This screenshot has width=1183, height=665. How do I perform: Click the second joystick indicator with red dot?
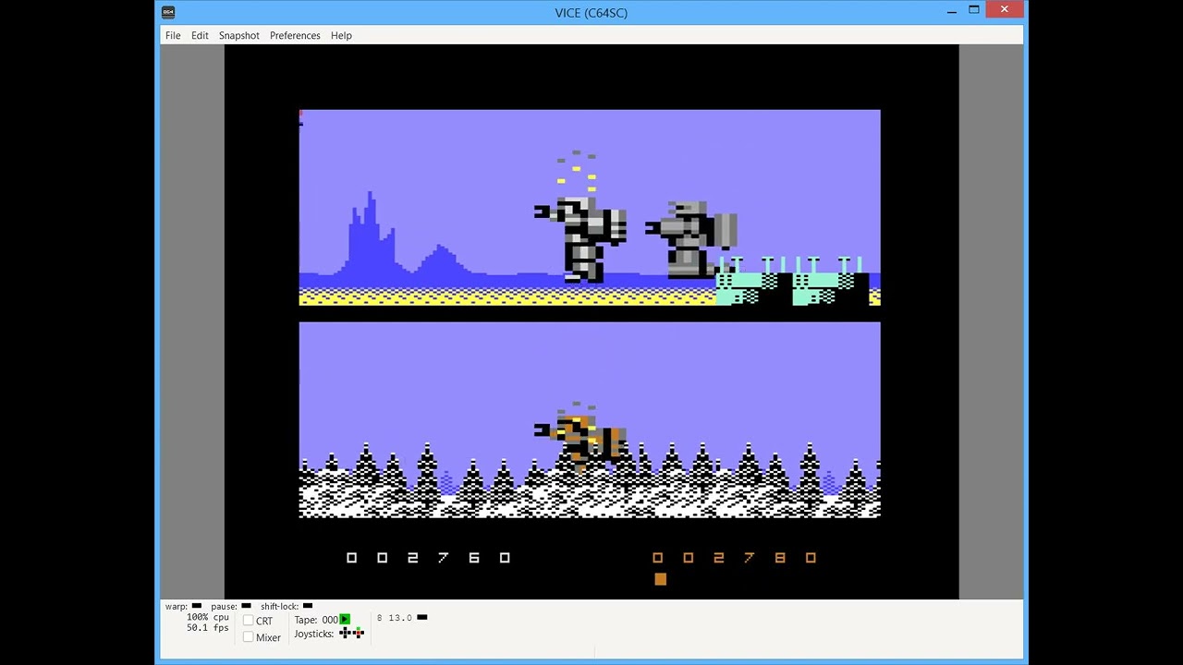(x=359, y=633)
